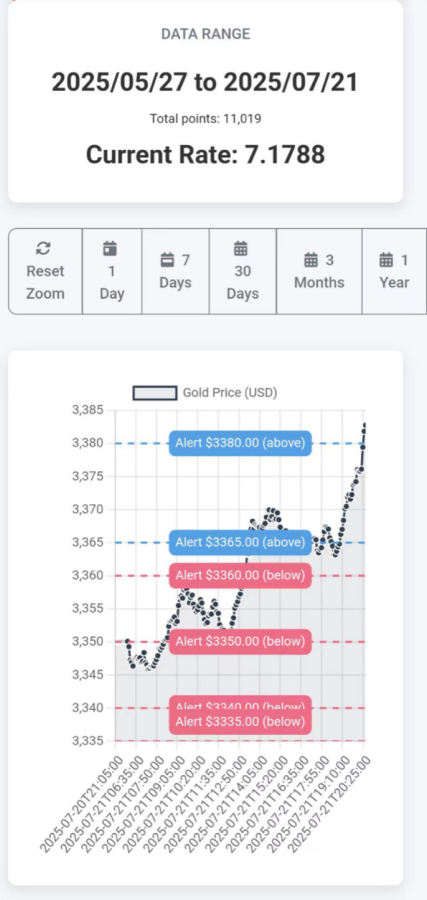Click the date range 2025/05/27 to 2025/07/21
The image size is (427, 900).
click(x=205, y=82)
